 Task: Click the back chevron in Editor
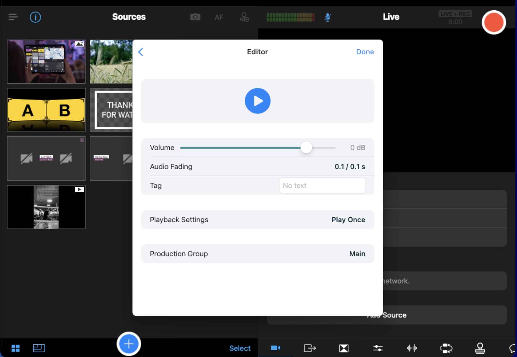pyautogui.click(x=141, y=52)
